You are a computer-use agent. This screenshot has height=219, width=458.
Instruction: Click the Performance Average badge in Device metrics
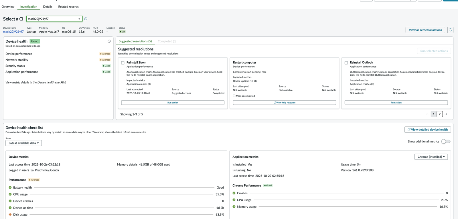click(x=34, y=180)
